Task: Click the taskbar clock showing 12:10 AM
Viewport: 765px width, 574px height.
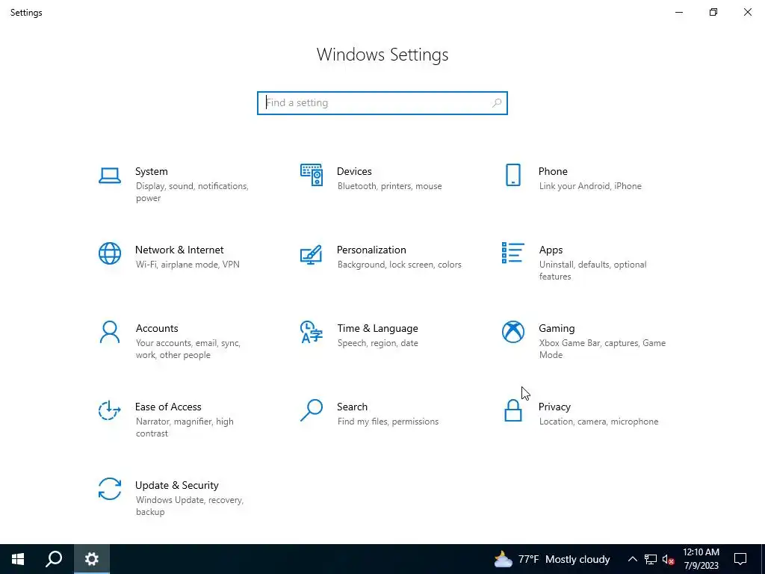Action: [x=701, y=559]
